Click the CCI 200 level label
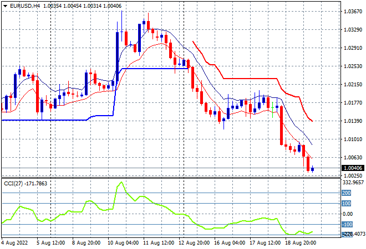Image resolution: width=366 pixels, height=249 pixels. coord(347,193)
